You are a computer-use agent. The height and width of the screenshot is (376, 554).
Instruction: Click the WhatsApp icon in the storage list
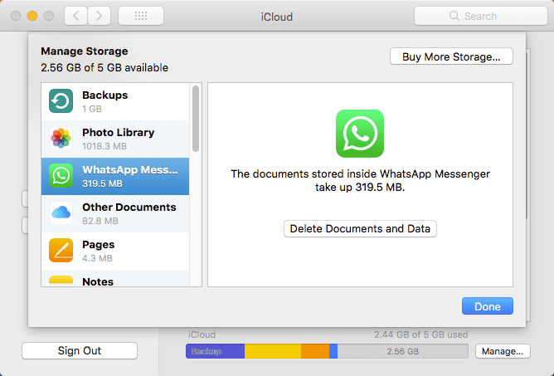61,176
